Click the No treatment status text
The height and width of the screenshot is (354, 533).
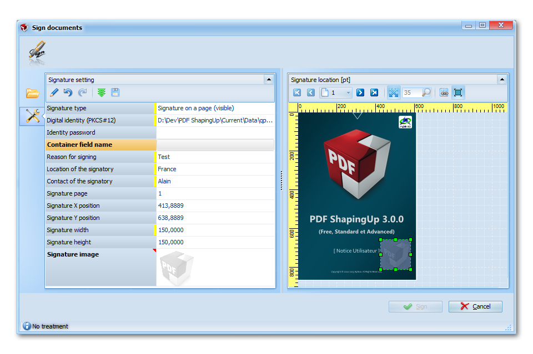[x=51, y=326]
